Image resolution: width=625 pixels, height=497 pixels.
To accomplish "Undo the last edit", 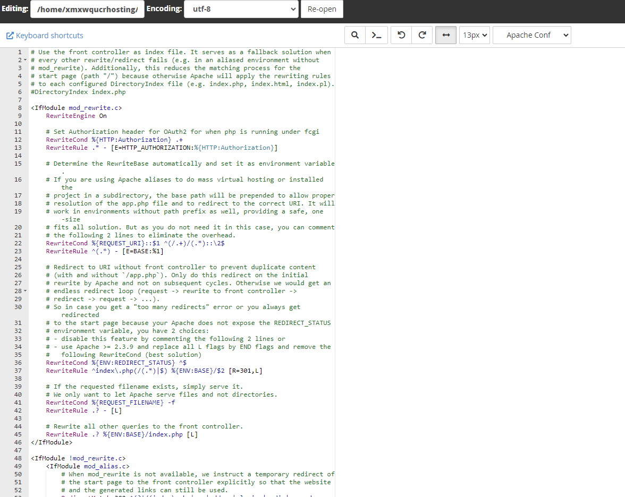I will click(x=401, y=35).
